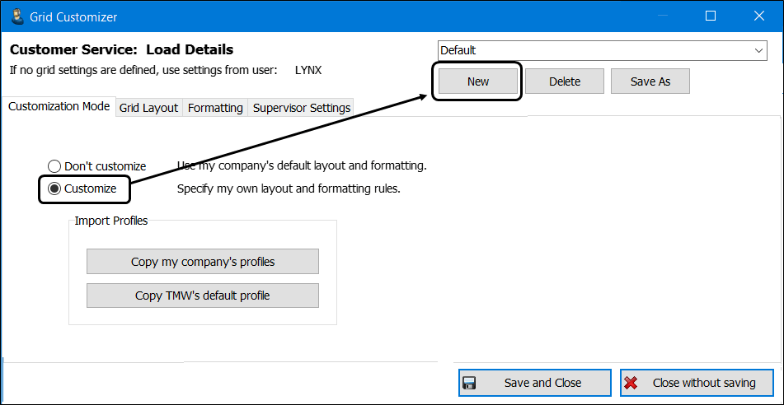784x405 pixels.
Task: Open the Formatting tab
Action: tap(215, 108)
